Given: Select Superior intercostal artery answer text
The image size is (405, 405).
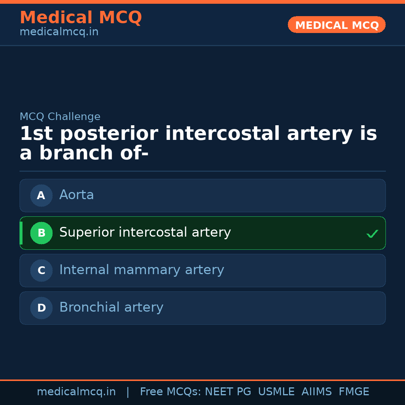Looking at the screenshot, I should point(145,232).
